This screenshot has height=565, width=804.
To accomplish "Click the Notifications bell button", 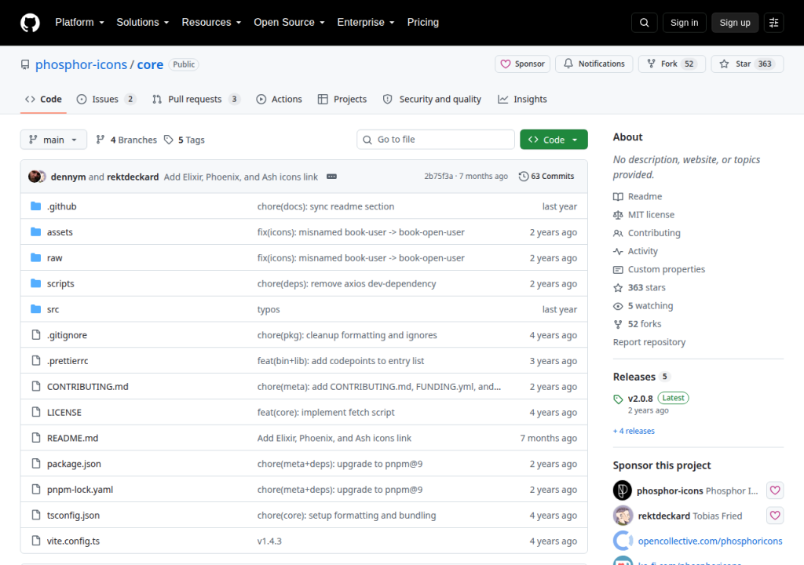I will click(594, 64).
